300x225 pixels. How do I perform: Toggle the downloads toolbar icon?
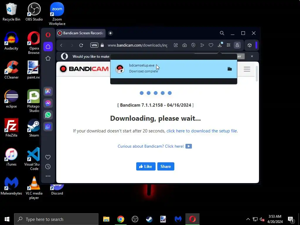click(220, 45)
